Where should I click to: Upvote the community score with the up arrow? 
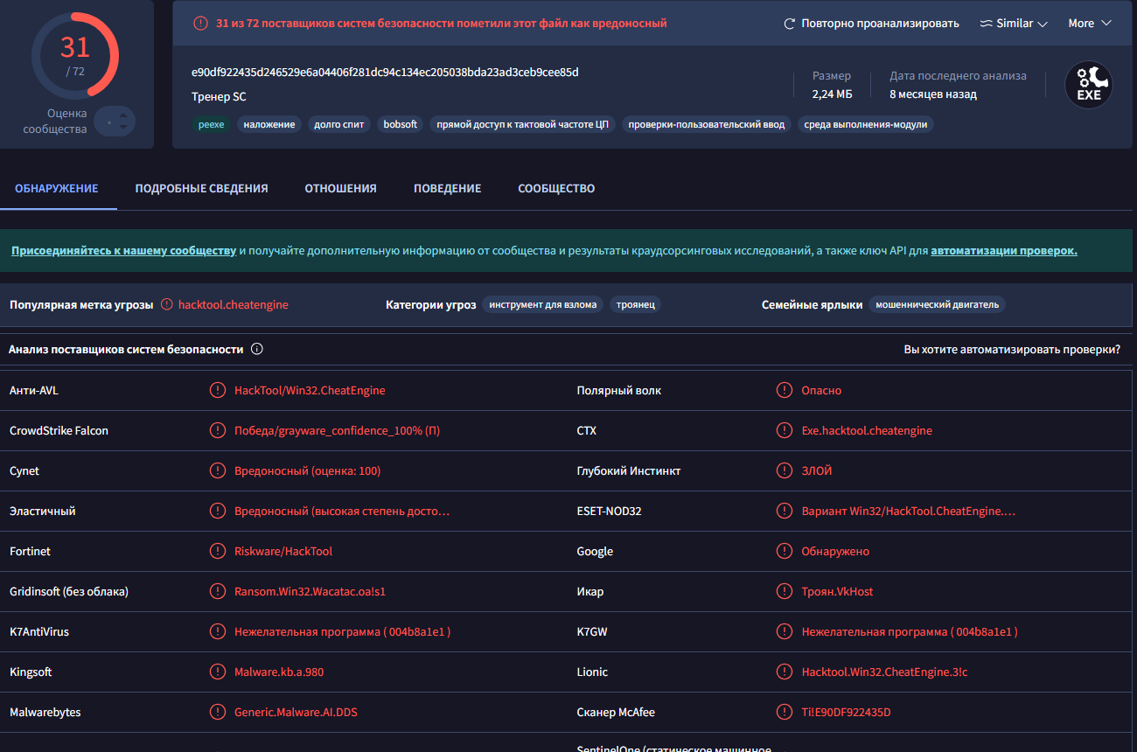(123, 115)
